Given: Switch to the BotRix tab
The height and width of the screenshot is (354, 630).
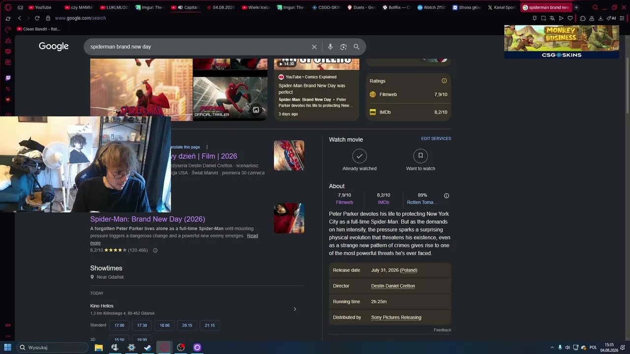Looking at the screenshot, I should click(396, 7).
